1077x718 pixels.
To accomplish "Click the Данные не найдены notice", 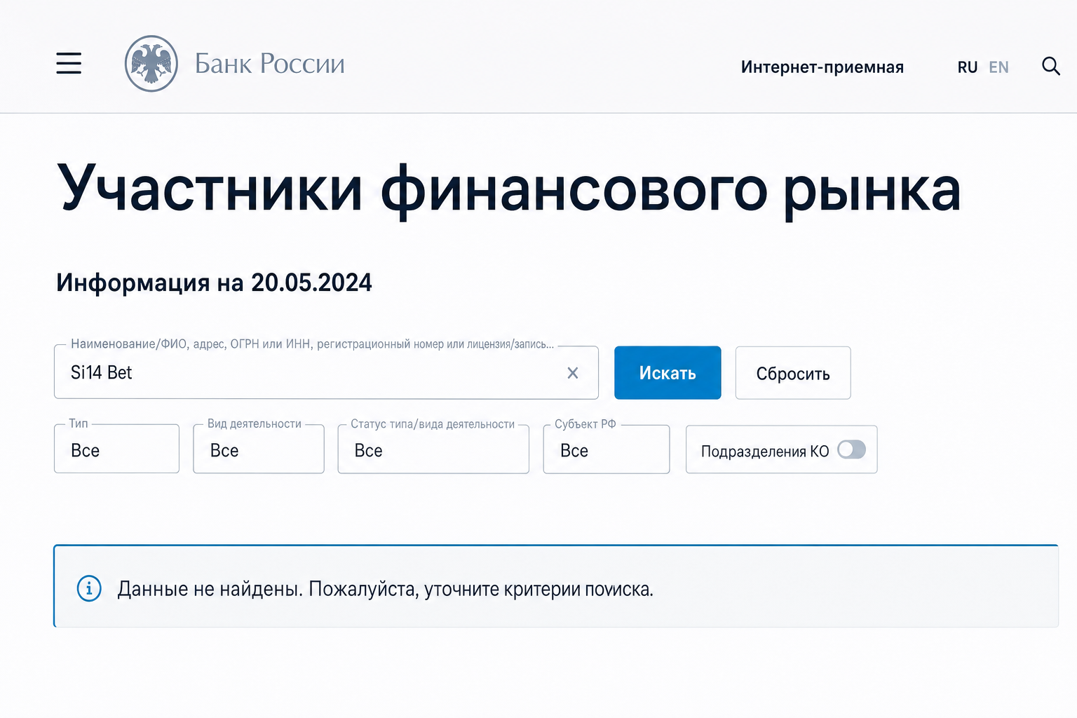I will (x=556, y=586).
